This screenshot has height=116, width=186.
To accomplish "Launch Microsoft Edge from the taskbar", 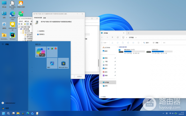I will 28,114.
